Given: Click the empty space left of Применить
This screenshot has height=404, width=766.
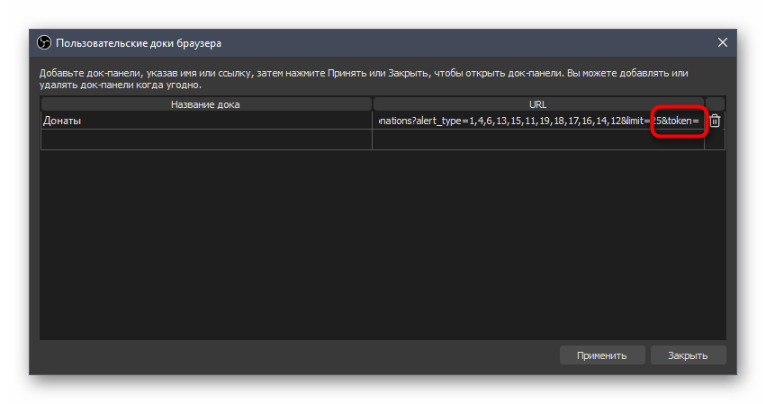Looking at the screenshot, I should (297, 355).
